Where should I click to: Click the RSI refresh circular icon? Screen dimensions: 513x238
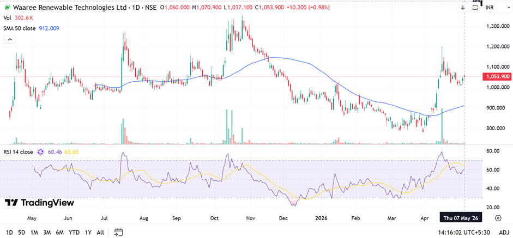(40, 152)
